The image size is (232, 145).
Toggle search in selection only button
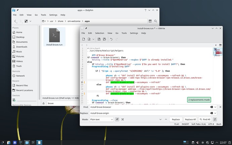pos(123,119)
